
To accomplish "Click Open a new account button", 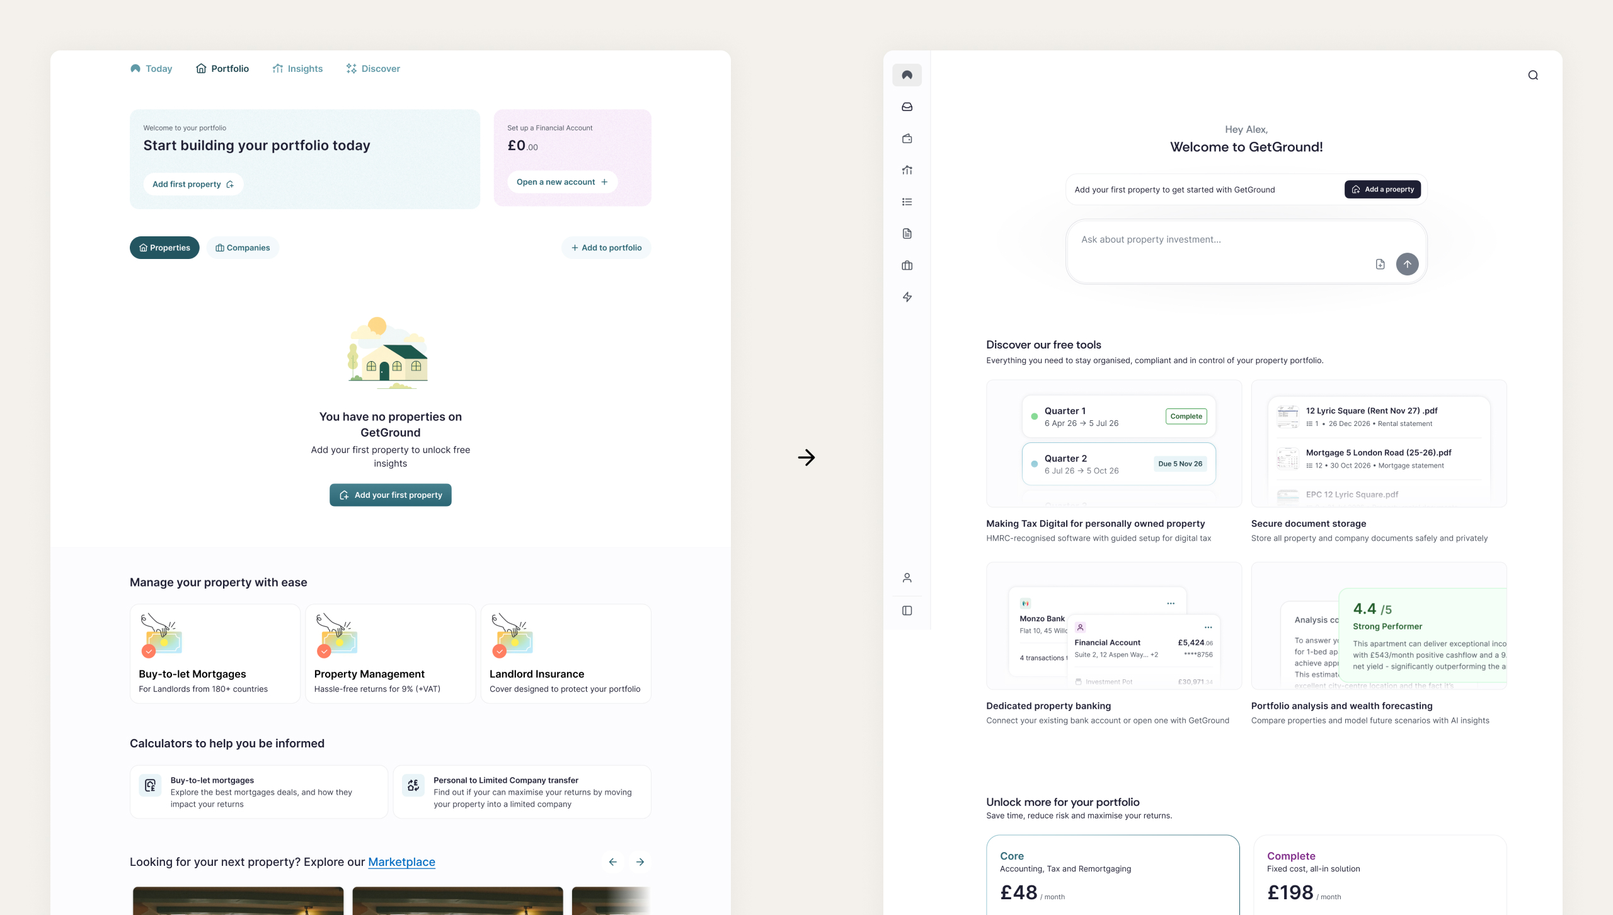I will tap(562, 182).
